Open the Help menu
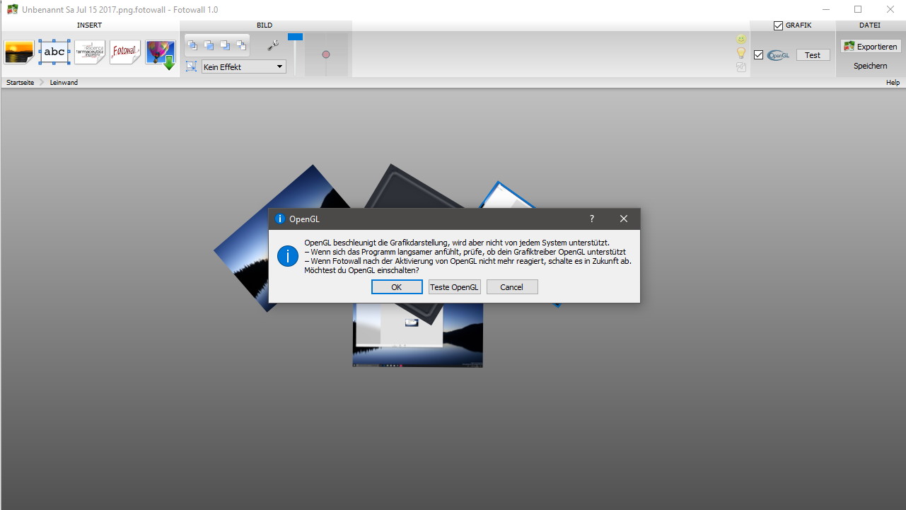906x510 pixels. click(893, 83)
